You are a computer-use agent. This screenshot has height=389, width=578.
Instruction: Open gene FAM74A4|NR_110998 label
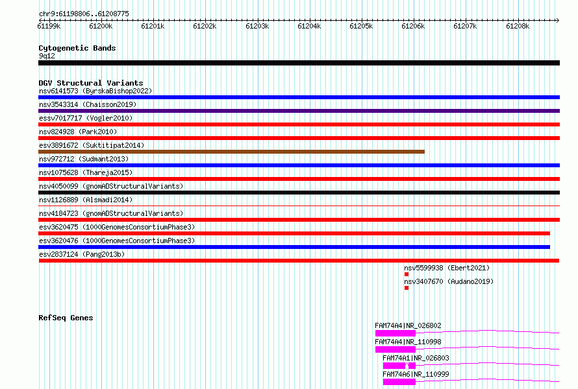408,342
